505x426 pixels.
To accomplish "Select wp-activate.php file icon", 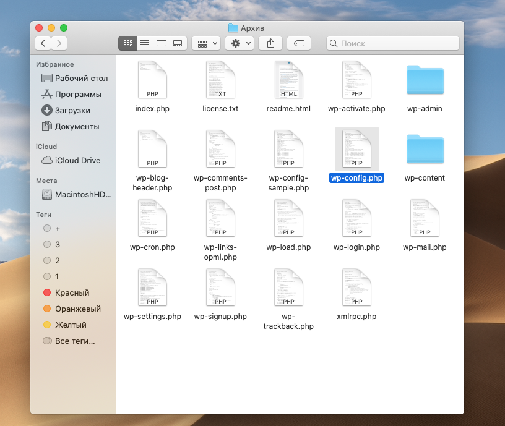I will [356, 80].
